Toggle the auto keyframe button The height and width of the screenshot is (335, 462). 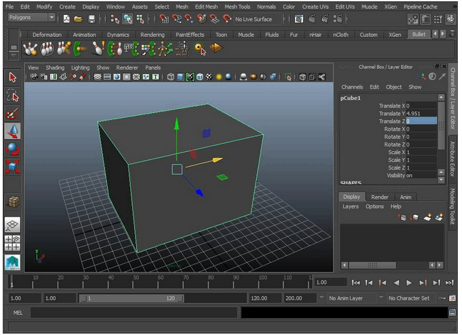pyautogui.click(x=442, y=298)
